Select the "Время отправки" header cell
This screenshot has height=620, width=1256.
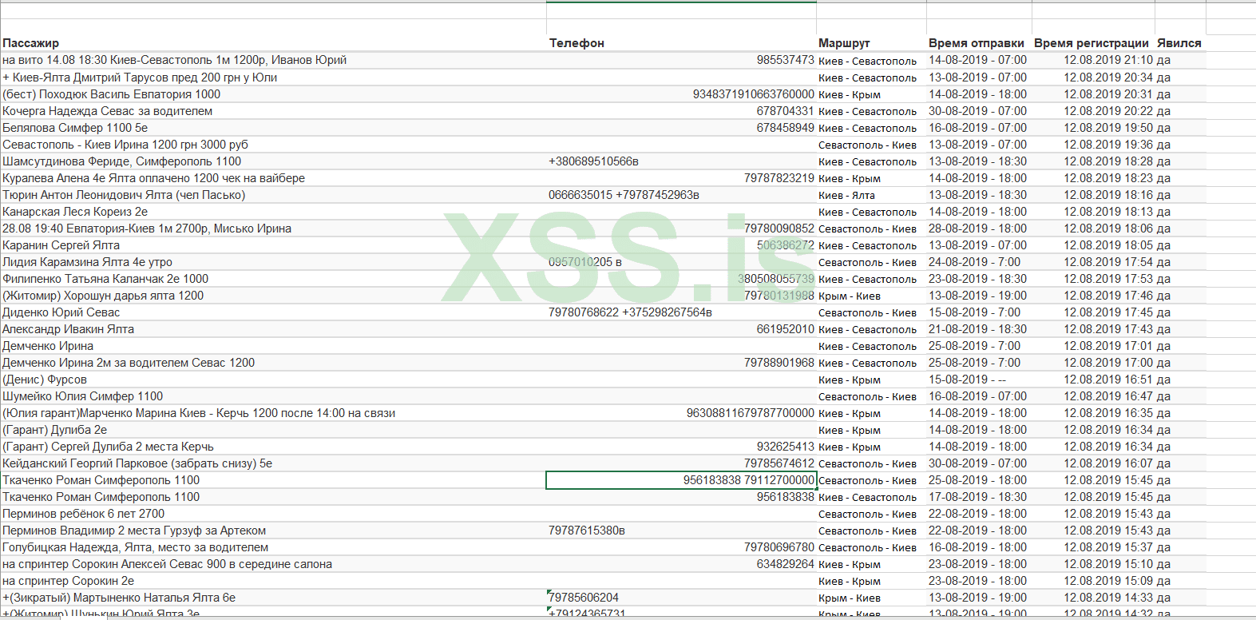coord(977,43)
